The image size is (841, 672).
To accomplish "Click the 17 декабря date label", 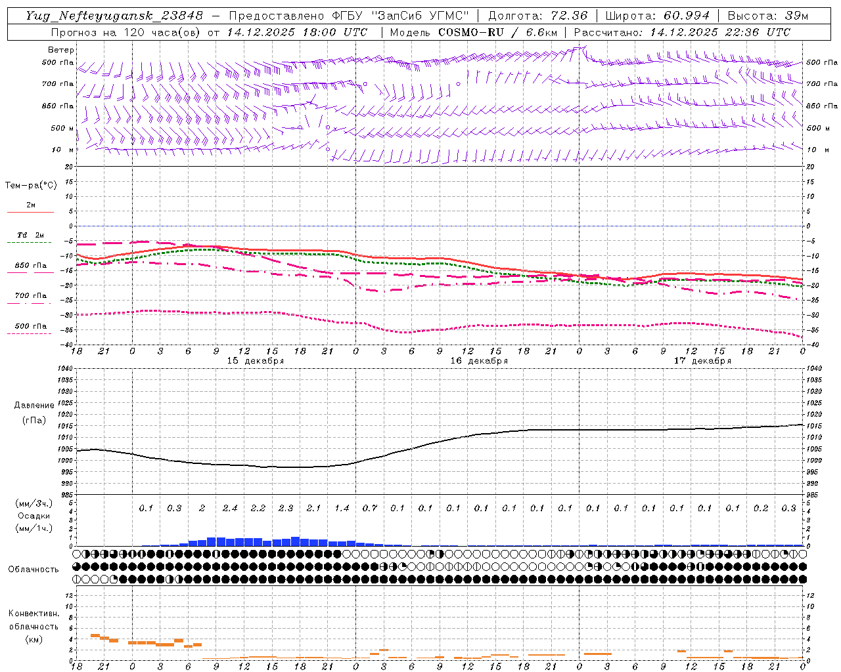I will click(x=702, y=361).
